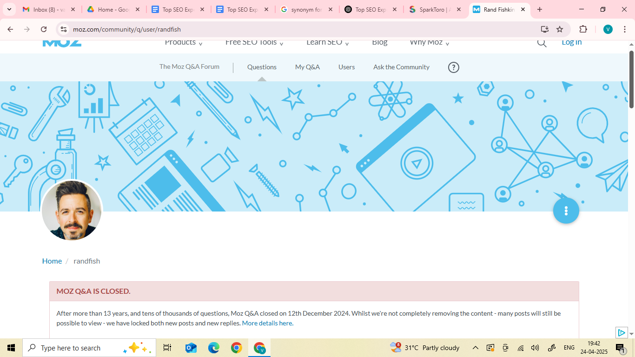Reload the page with refresh icon
The width and height of the screenshot is (635, 357).
pos(44,29)
